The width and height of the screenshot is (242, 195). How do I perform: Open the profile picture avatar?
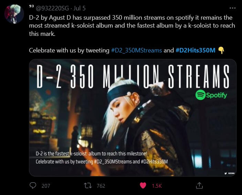point(14,14)
